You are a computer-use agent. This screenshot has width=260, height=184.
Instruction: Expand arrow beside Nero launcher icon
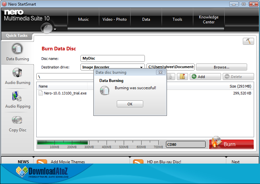[x=55, y=29]
